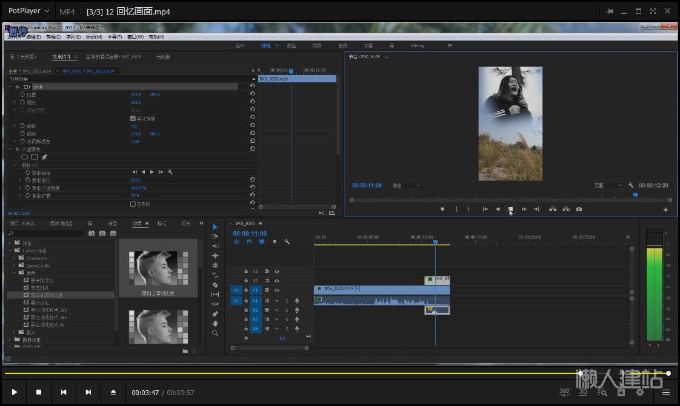
Task: Expand the rotation property row
Action: 15,125
